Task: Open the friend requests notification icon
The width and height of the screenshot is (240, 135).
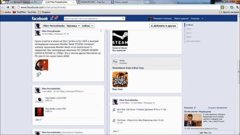Action: (52, 18)
